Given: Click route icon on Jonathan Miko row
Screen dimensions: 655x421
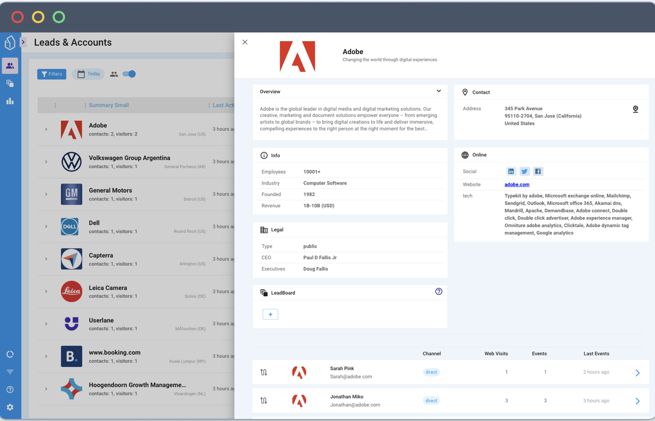Looking at the screenshot, I should pos(264,400).
